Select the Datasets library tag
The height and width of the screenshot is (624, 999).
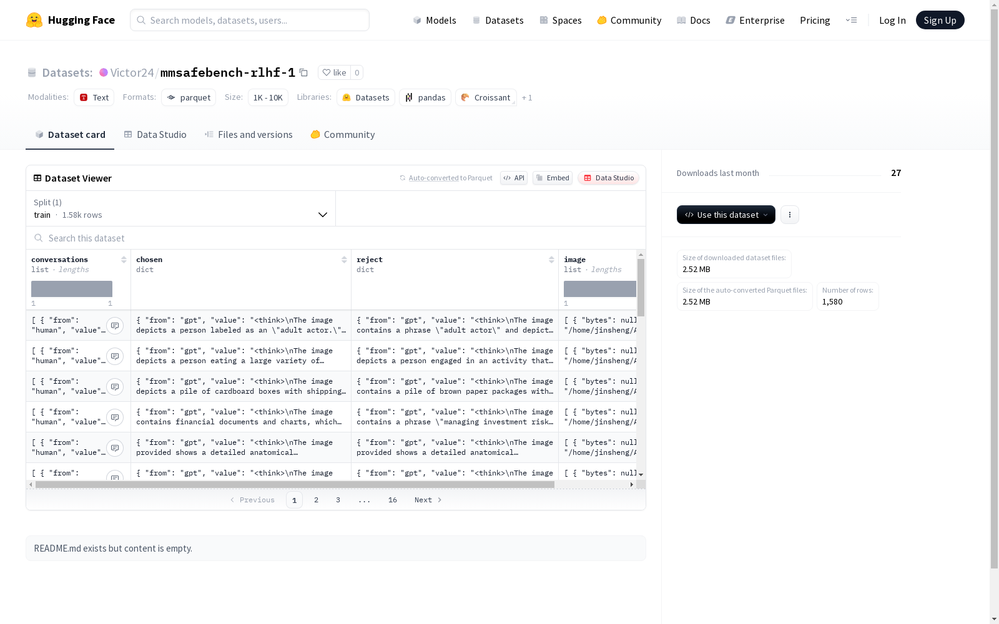click(366, 97)
